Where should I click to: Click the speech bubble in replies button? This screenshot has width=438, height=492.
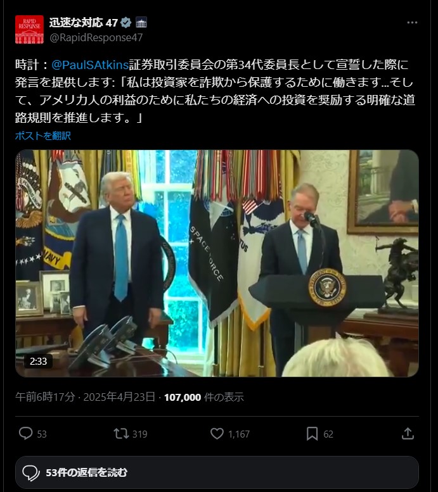coord(31,473)
